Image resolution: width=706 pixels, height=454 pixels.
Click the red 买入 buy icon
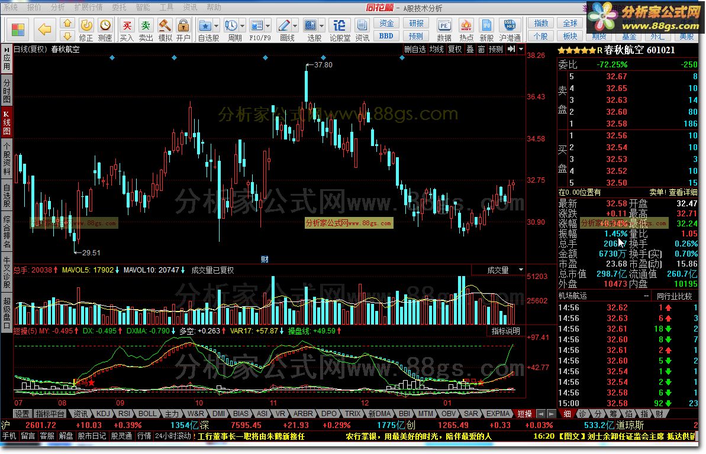tap(127, 25)
